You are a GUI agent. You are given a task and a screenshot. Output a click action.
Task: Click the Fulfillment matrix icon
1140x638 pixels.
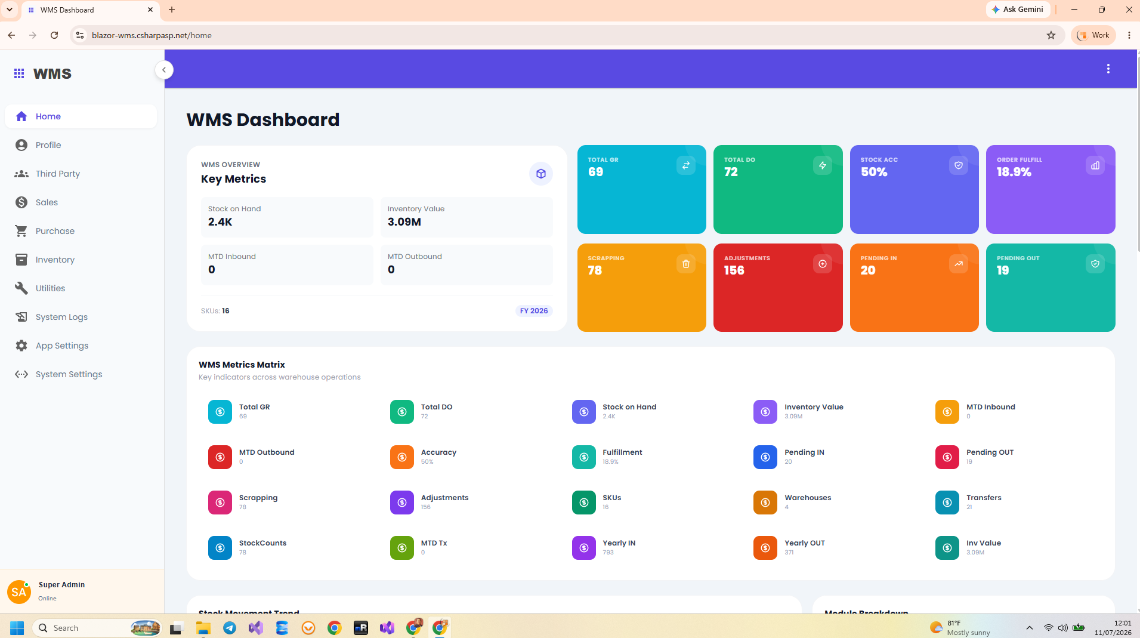(x=584, y=457)
